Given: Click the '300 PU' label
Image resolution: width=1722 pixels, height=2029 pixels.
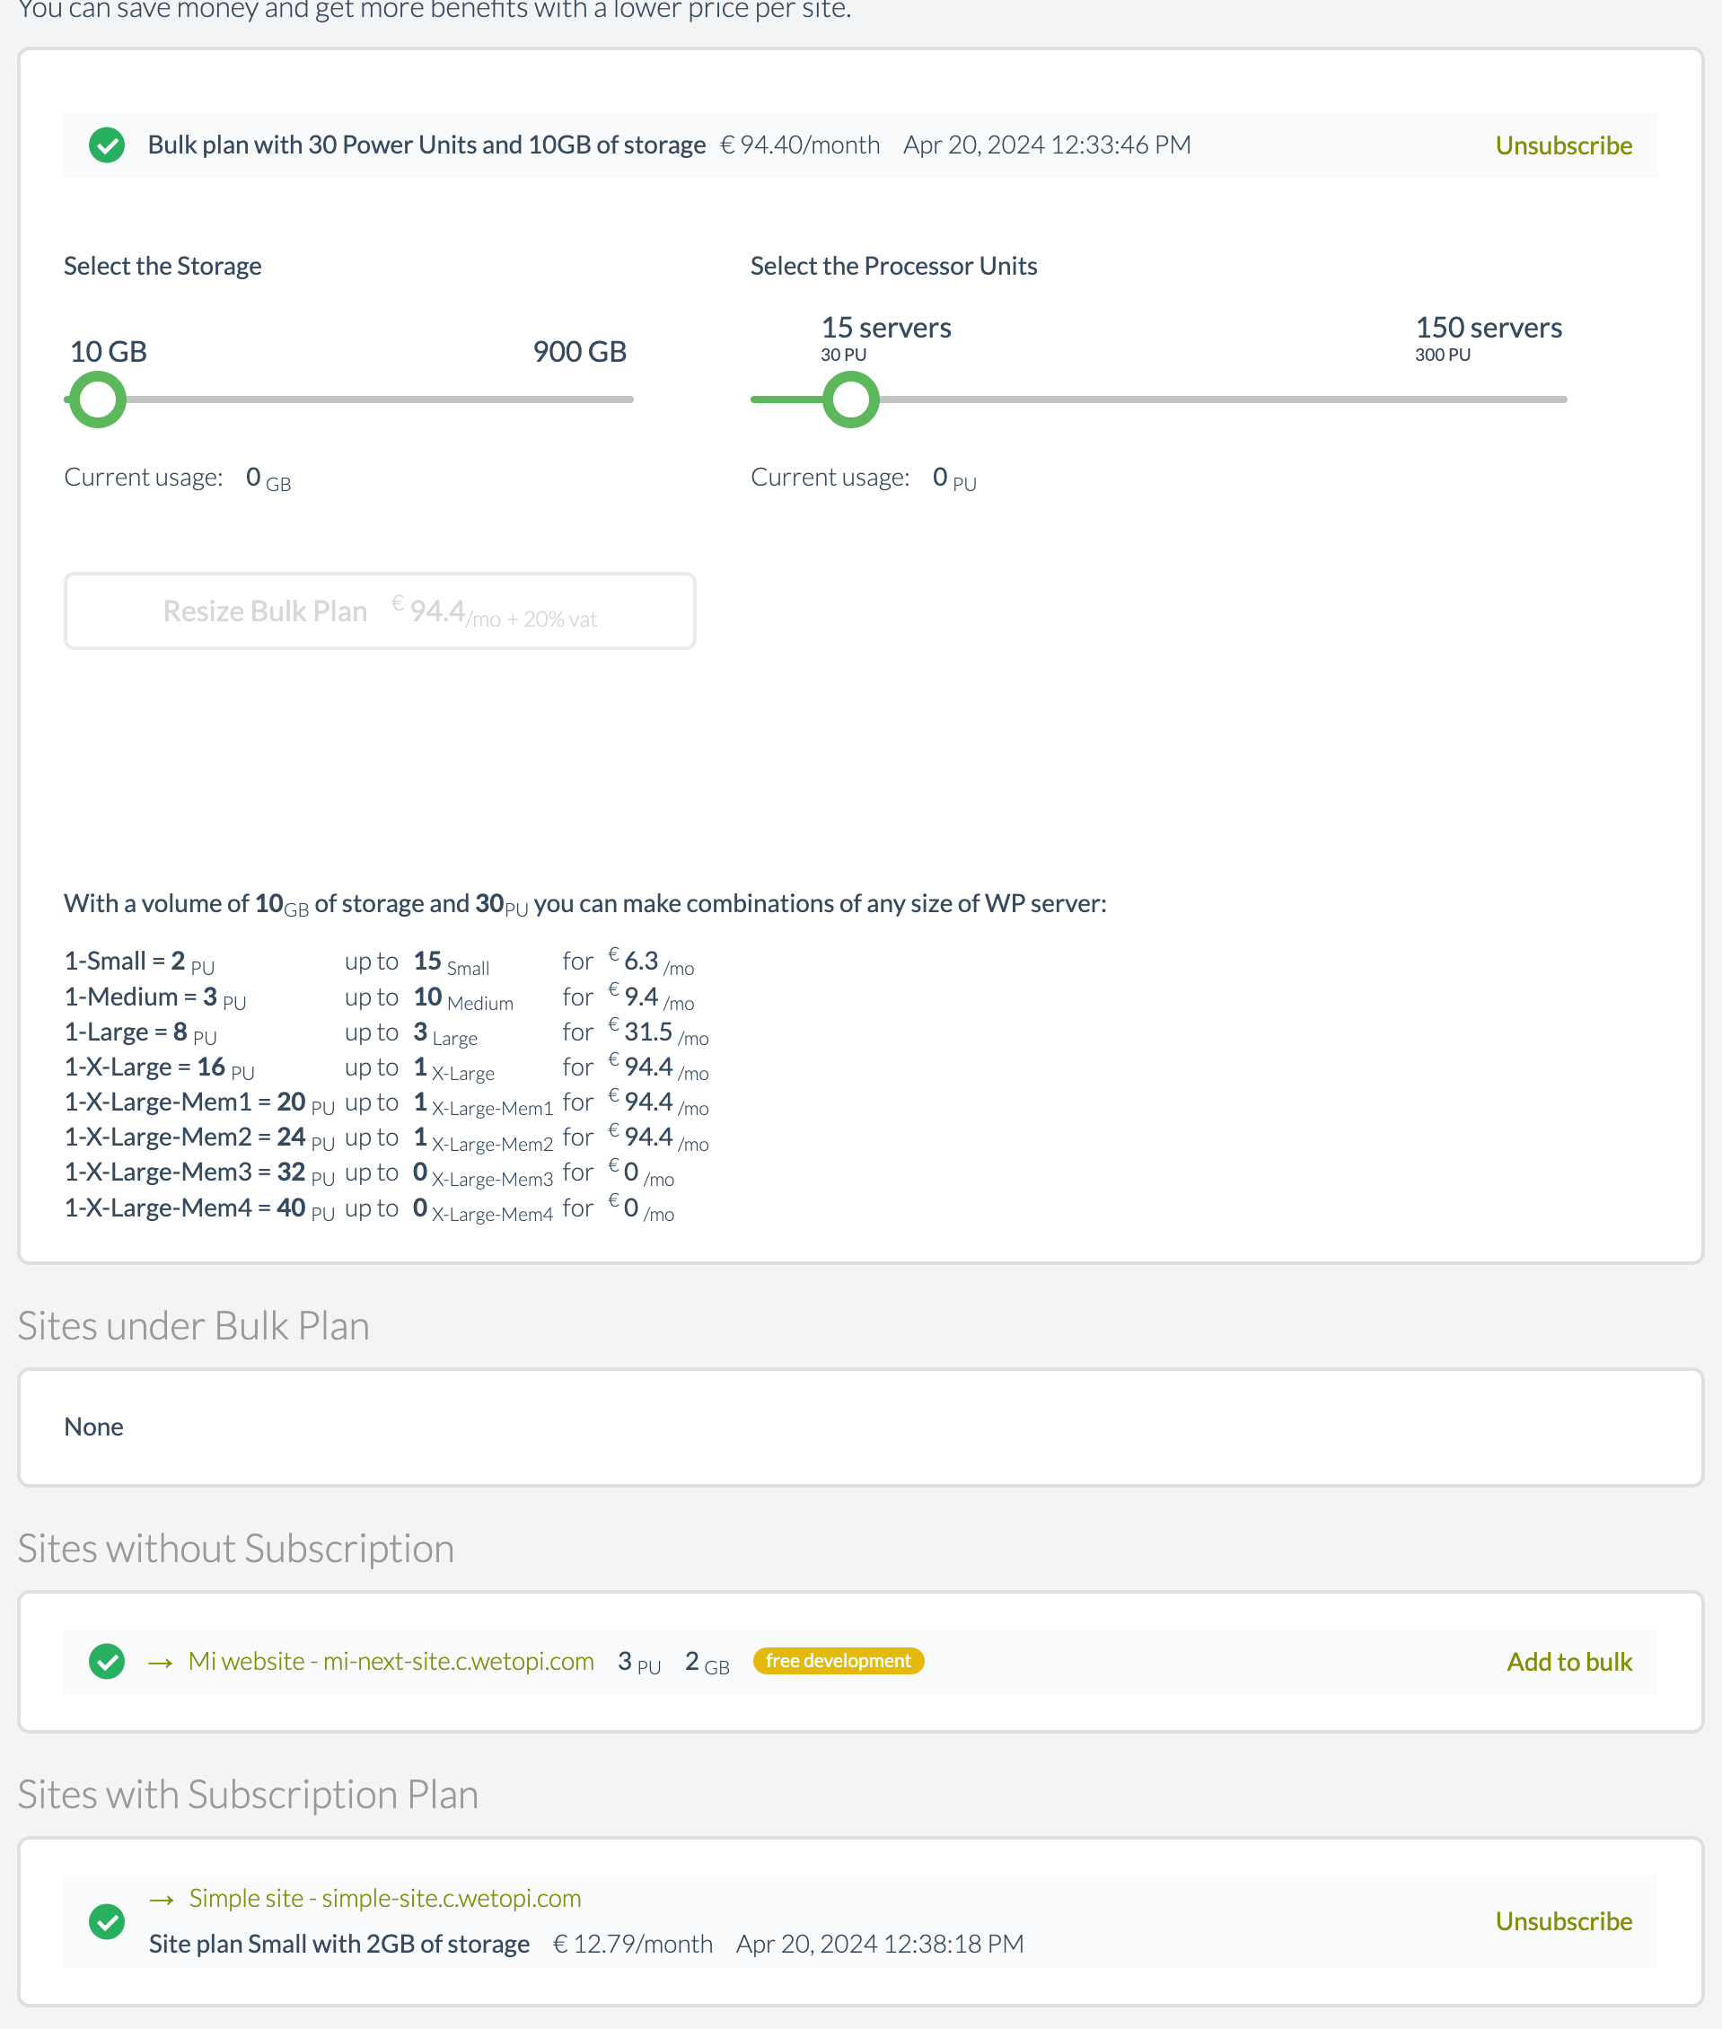Looking at the screenshot, I should (1443, 355).
